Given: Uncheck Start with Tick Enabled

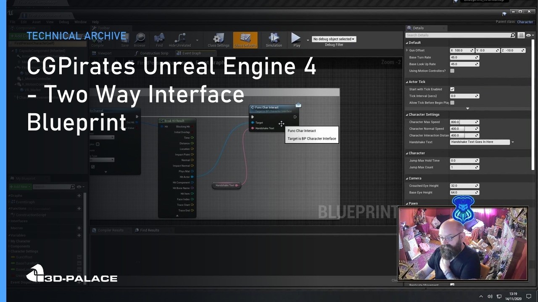Looking at the screenshot, I should [x=452, y=89].
